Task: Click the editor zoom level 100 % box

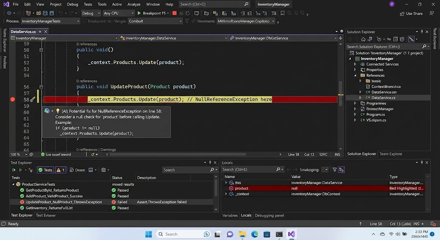Action: coord(18,155)
